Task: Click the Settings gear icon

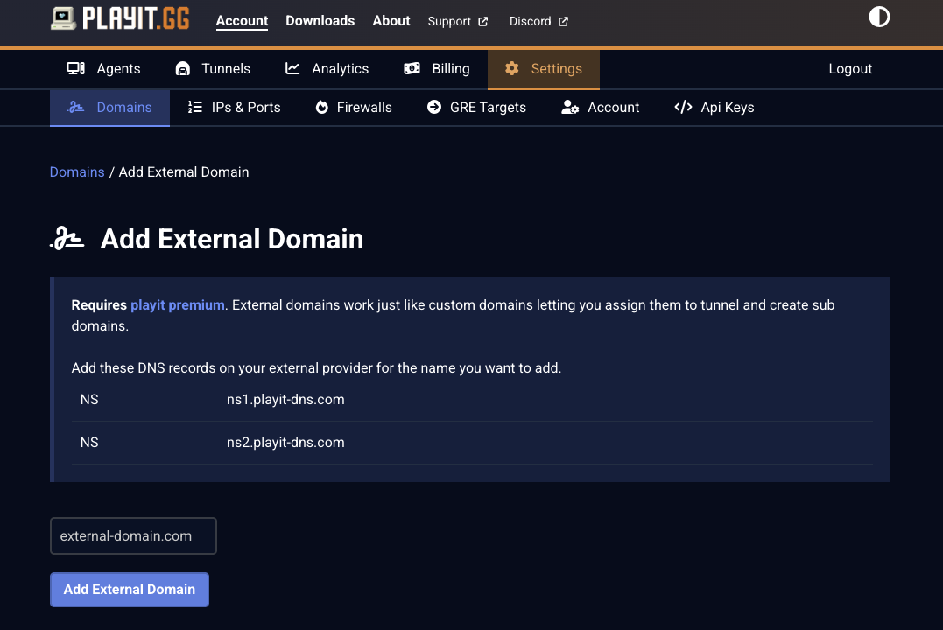Action: (x=511, y=68)
